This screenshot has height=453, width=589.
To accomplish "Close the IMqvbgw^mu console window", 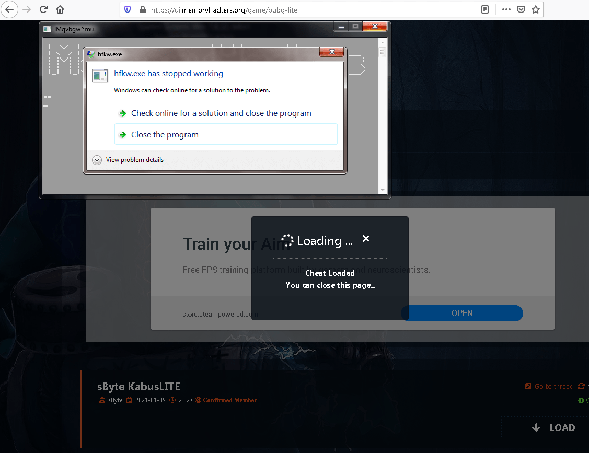I will point(375,26).
